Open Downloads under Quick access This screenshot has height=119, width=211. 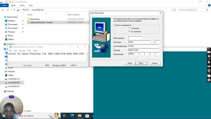pos(13,24)
